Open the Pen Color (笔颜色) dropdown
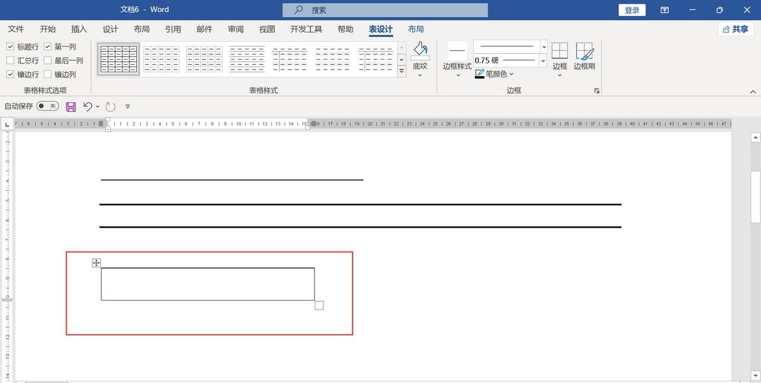 click(x=512, y=74)
